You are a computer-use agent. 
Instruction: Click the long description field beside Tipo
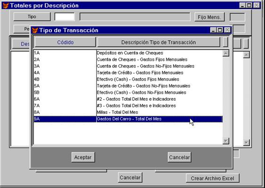tap(135, 17)
